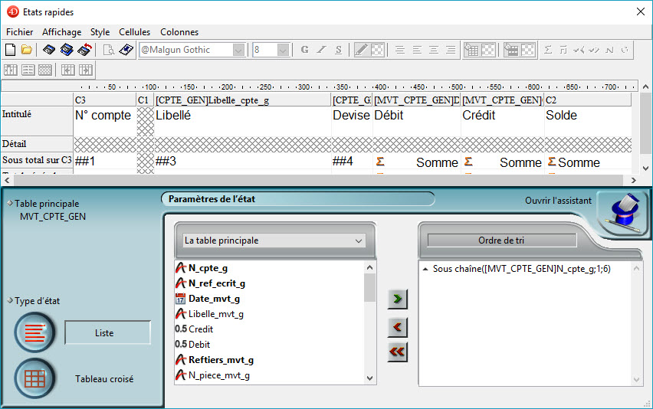Image resolution: width=653 pixels, height=409 pixels.
Task: Select the Date_mvt_g field in list
Action: coord(214,299)
